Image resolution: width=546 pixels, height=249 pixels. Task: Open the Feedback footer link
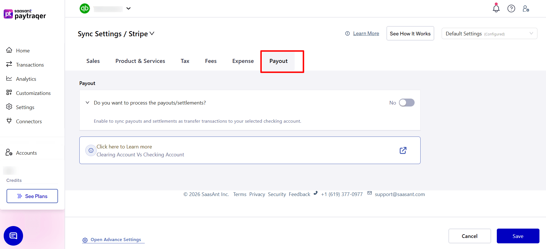[299, 194]
